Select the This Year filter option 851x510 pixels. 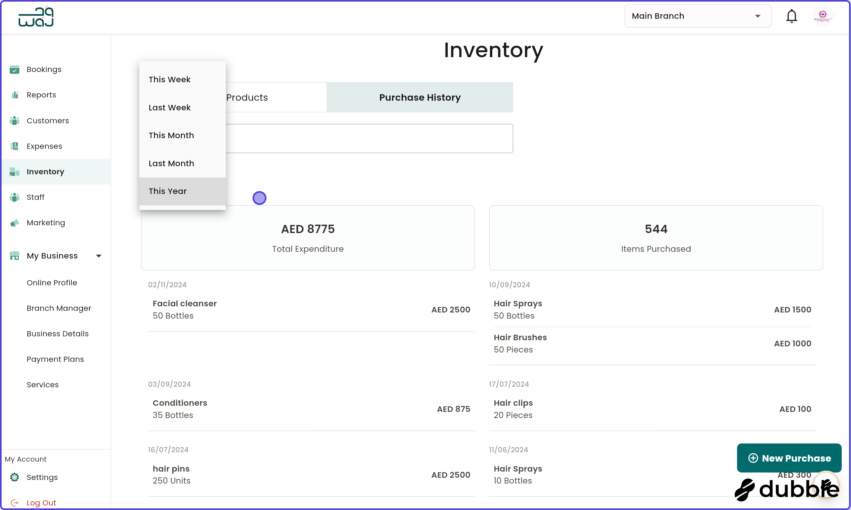pyautogui.click(x=168, y=191)
